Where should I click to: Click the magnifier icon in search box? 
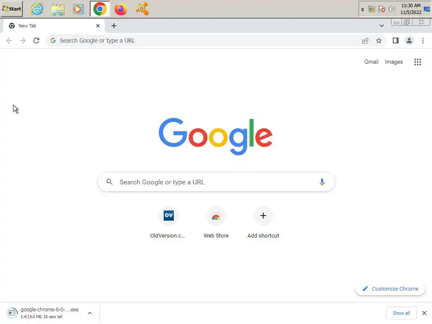click(x=110, y=182)
